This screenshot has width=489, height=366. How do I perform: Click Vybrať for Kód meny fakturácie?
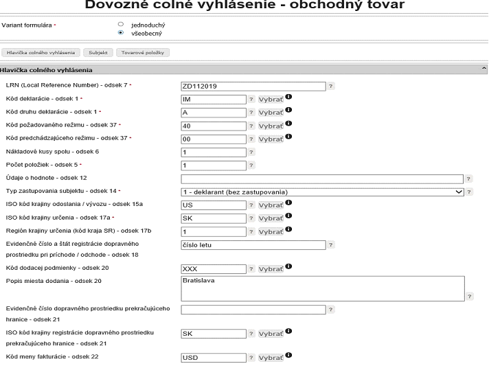[x=271, y=358]
